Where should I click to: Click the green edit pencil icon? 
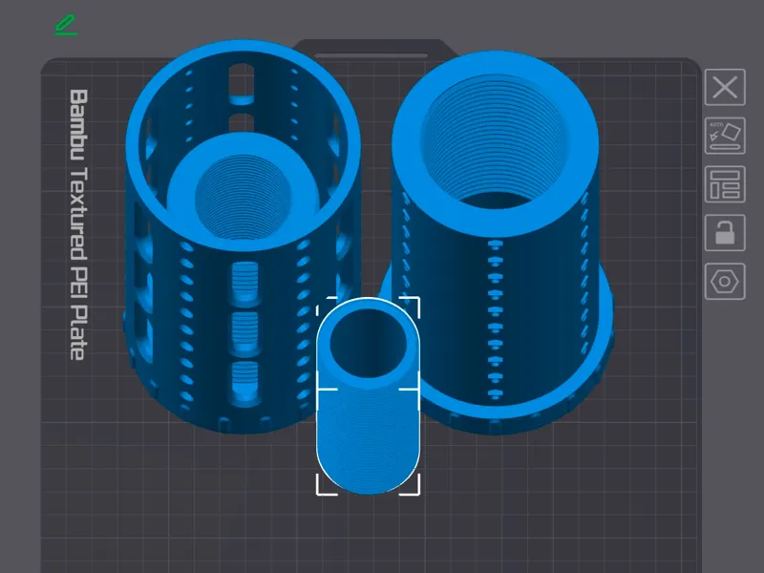[66, 26]
